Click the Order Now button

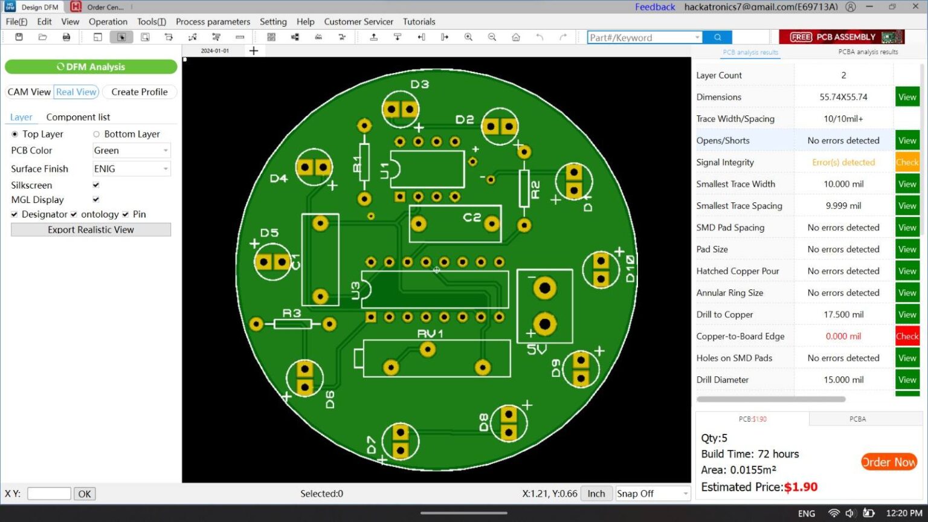(x=889, y=462)
